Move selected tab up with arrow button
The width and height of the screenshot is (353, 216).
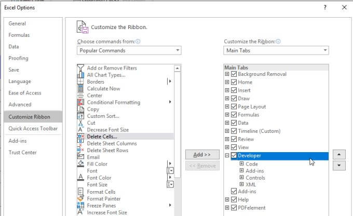339,155
